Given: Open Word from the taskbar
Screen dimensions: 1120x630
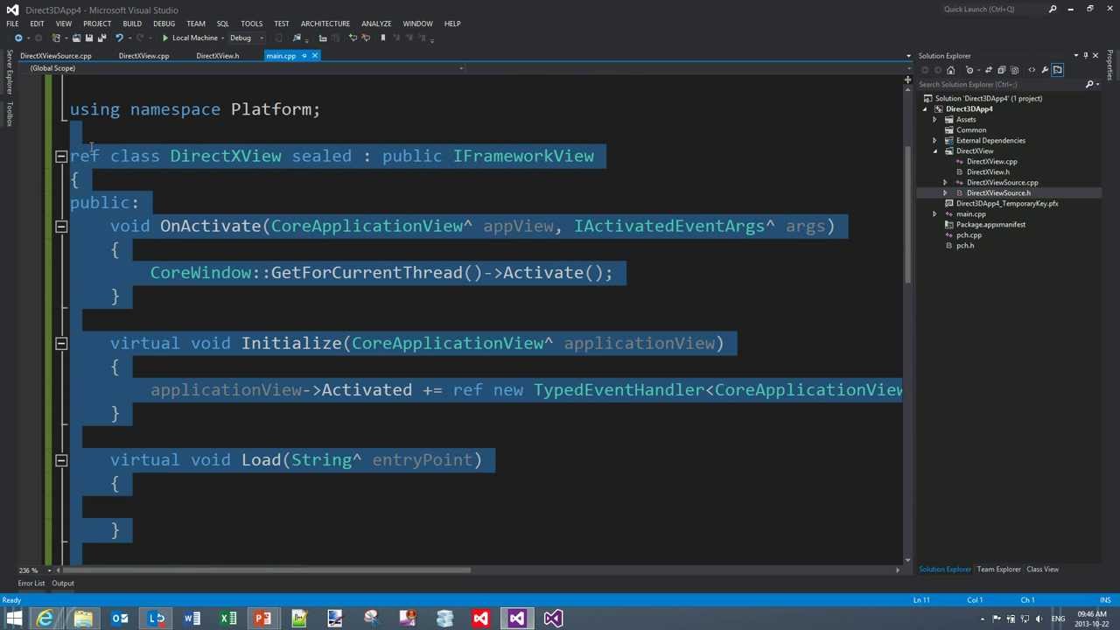Looking at the screenshot, I should pyautogui.click(x=192, y=619).
